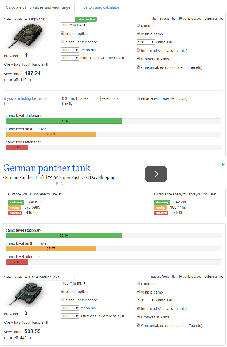Image resolution: width=227 pixels, height=347 pixels.
Task: Open the 100 mm D-54 gun dropdown
Action: pos(74,25)
